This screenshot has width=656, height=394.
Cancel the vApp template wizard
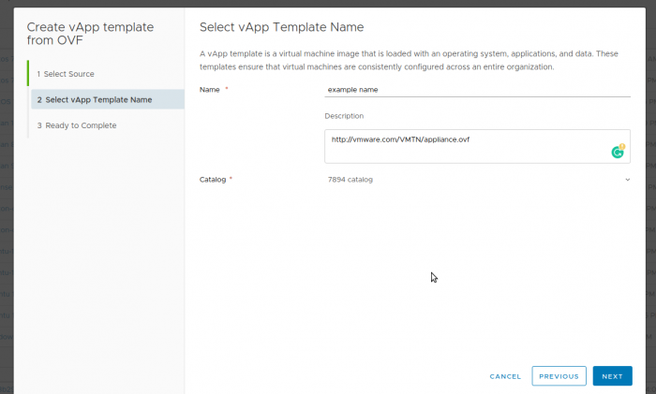(505, 376)
